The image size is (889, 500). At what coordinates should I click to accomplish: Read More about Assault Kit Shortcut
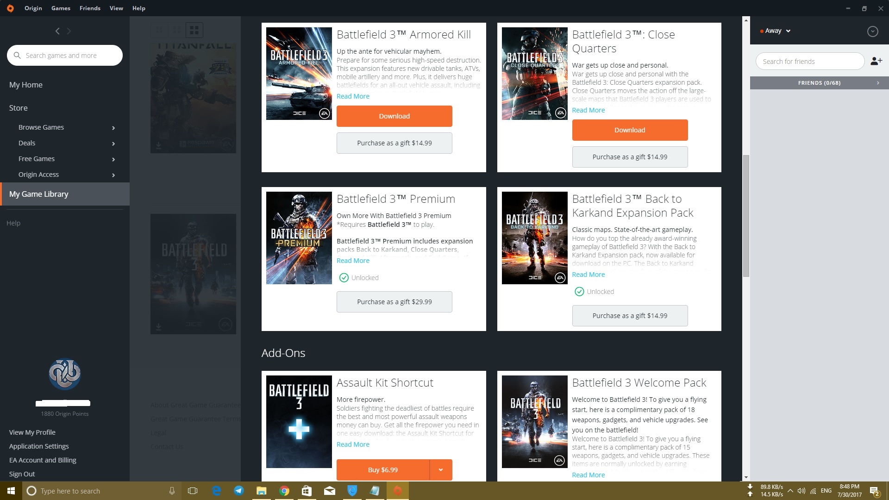tap(353, 444)
